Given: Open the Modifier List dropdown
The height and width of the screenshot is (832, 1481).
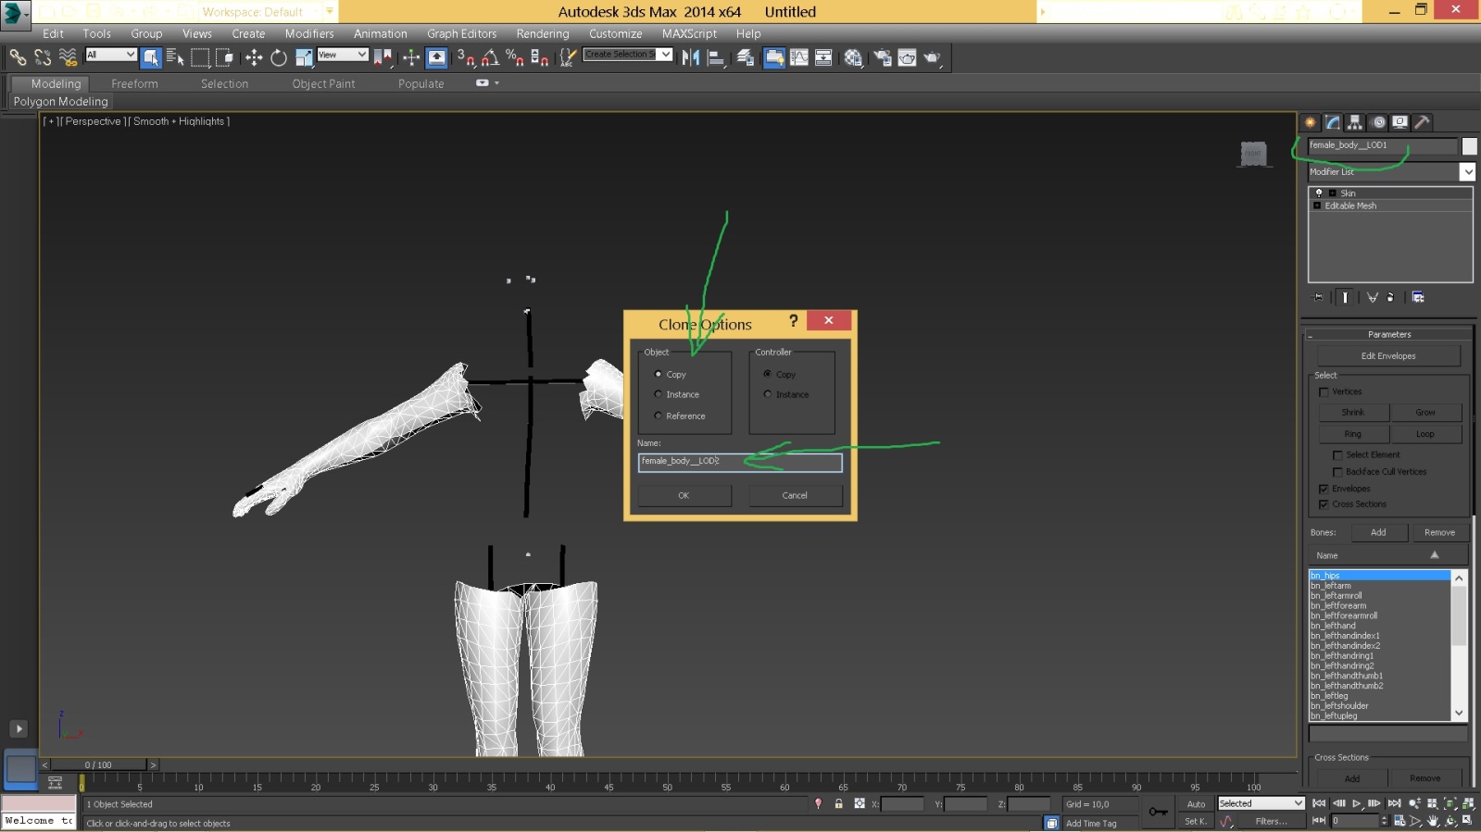Looking at the screenshot, I should click(x=1467, y=172).
